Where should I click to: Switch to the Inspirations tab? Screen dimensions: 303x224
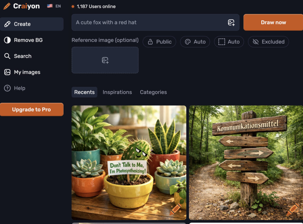click(117, 92)
